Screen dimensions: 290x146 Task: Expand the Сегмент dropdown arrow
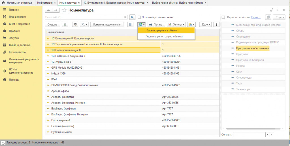[x=267, y=135]
